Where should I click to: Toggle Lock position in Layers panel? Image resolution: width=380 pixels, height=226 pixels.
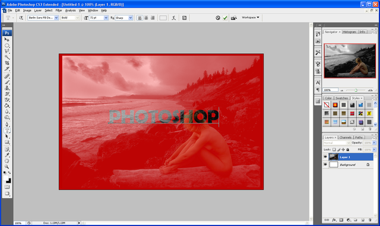(343, 150)
